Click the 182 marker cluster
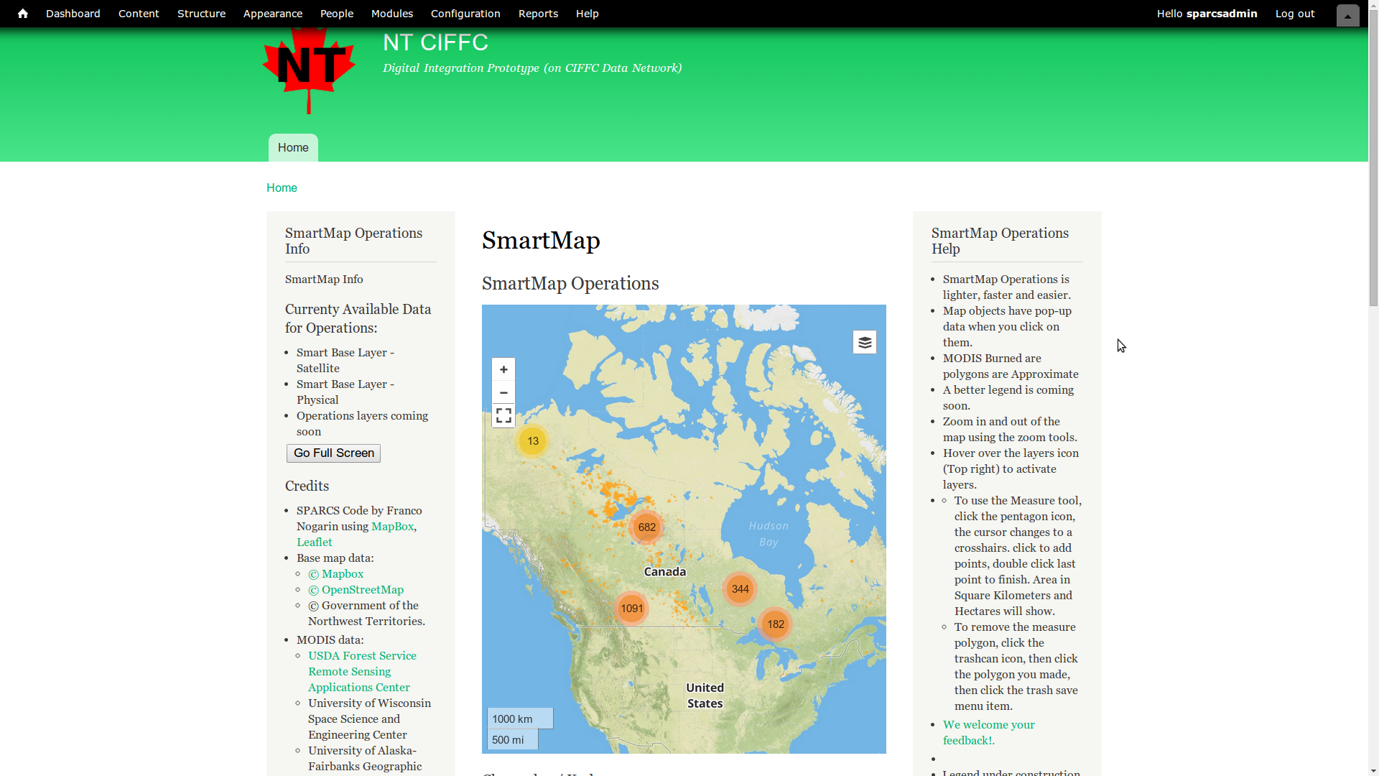The height and width of the screenshot is (776, 1379). coord(775,624)
